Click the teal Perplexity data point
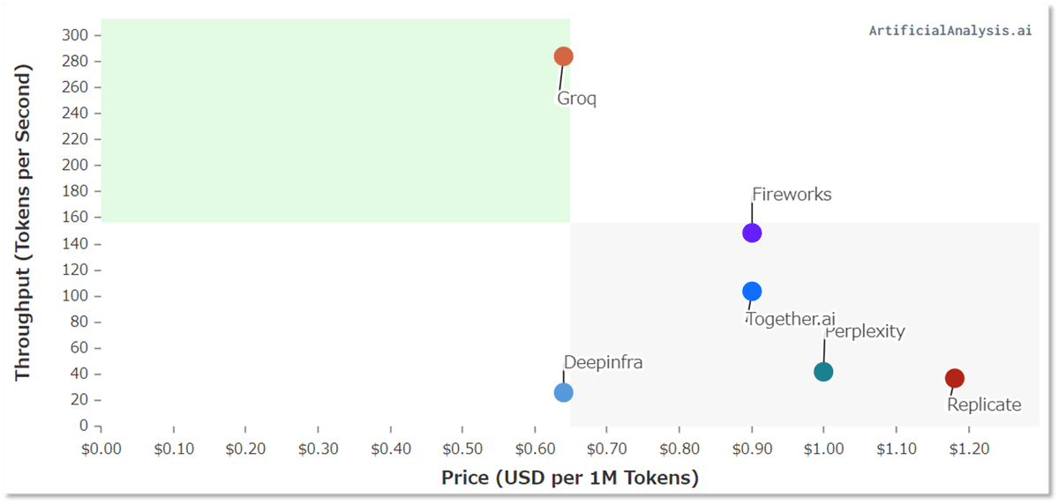 tap(823, 372)
